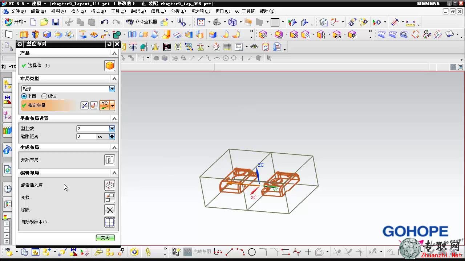This screenshot has height=261, width=465.
Task: Click the -YC vector icon
Action: pos(105,105)
